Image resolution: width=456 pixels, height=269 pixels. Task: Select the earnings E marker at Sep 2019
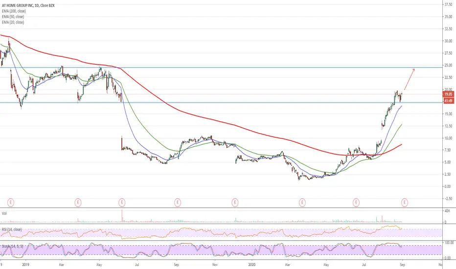tap(178, 202)
